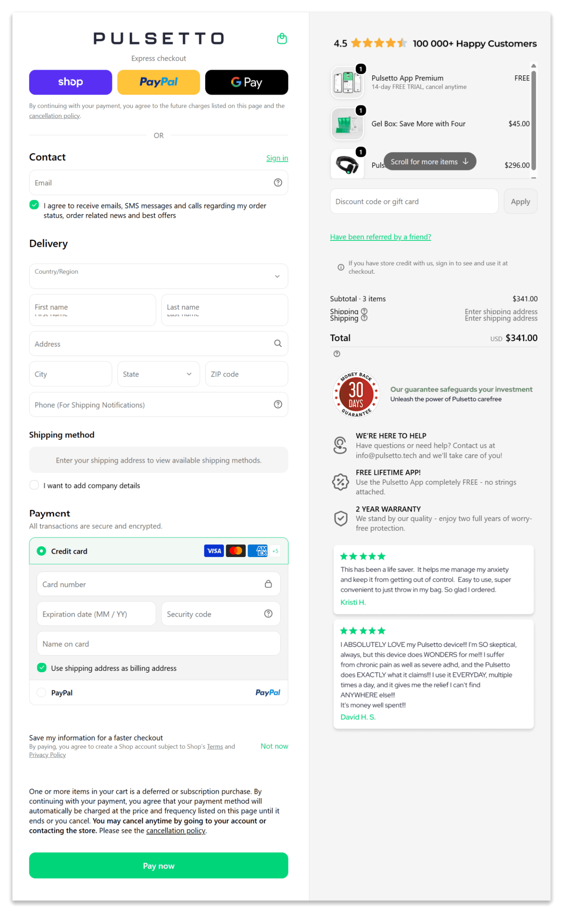The width and height of the screenshot is (563, 913).
Task: Click the American Express icon
Action: point(257,551)
